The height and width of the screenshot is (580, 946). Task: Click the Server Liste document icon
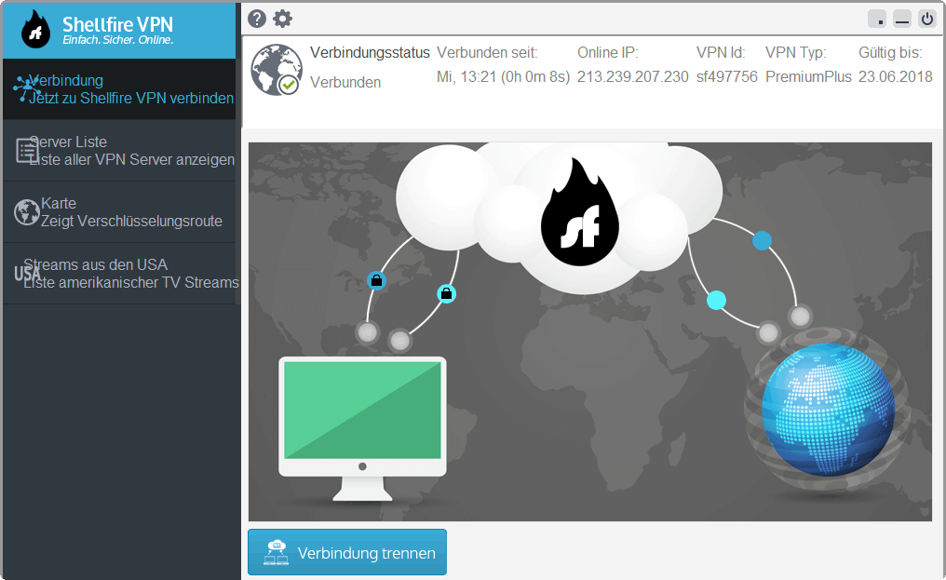[x=27, y=150]
